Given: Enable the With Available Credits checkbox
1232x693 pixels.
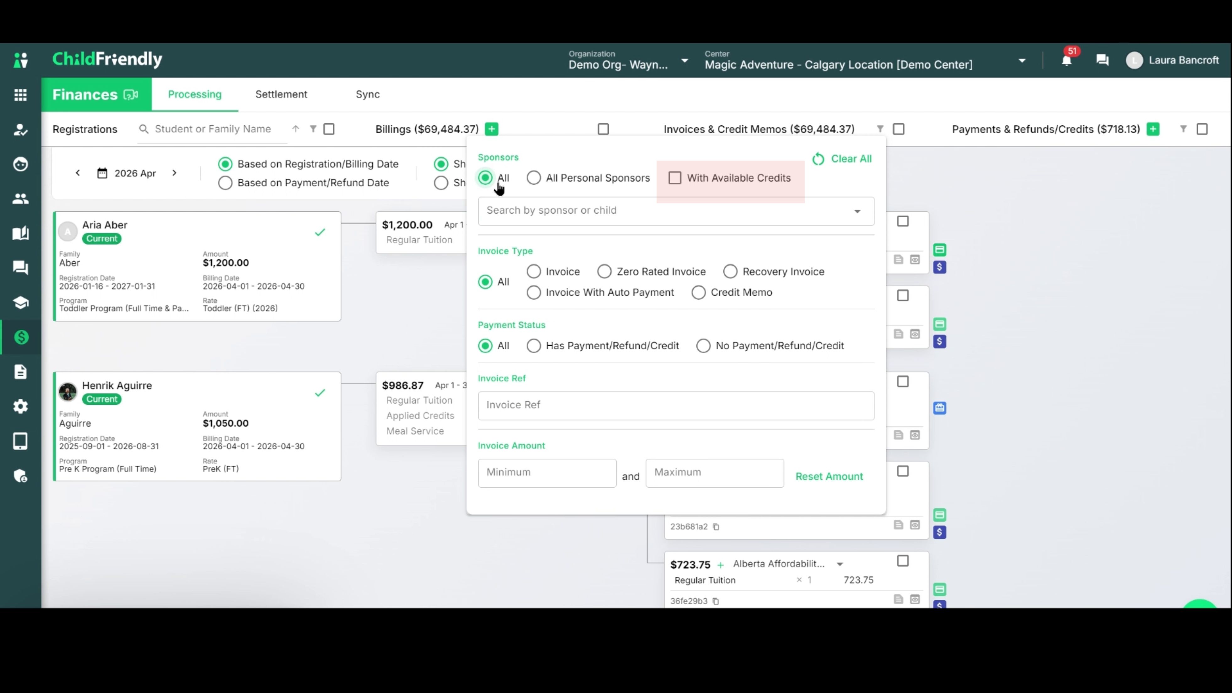Looking at the screenshot, I should [675, 178].
